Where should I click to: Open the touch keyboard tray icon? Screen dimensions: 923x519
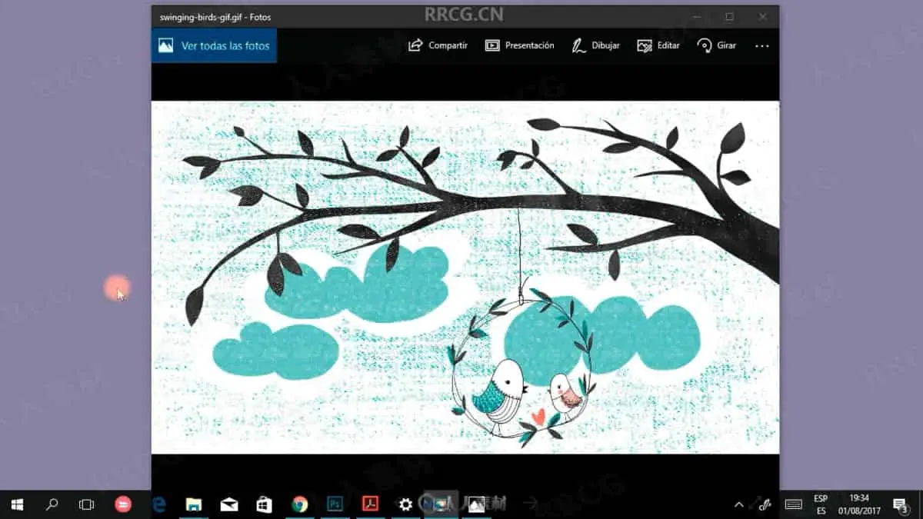coord(794,504)
